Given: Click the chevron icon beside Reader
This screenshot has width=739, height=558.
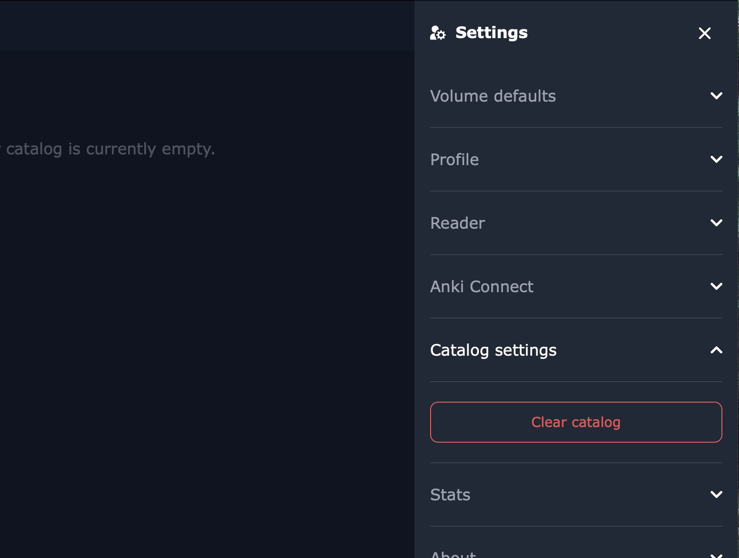Looking at the screenshot, I should (x=716, y=223).
